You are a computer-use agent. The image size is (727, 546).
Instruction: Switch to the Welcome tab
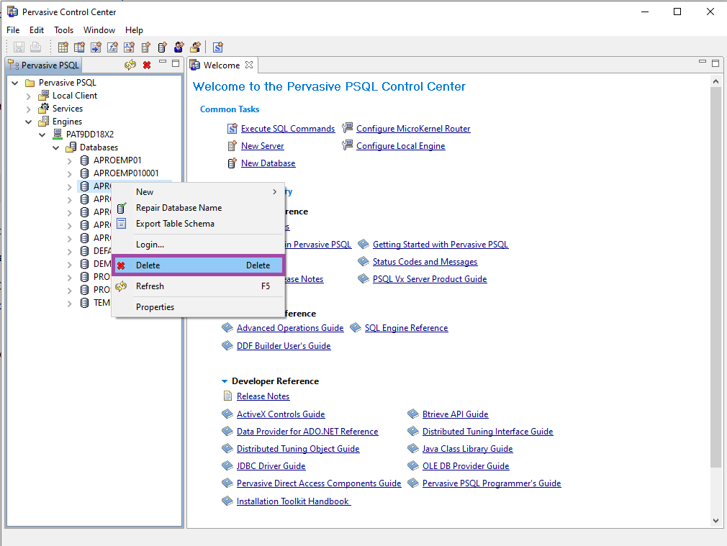[222, 65]
